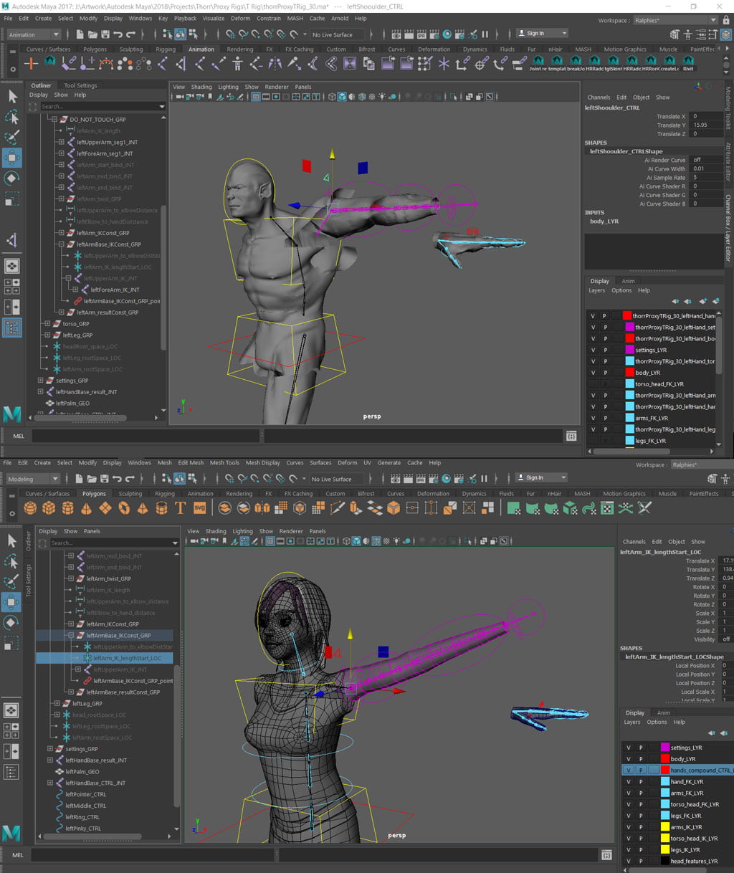The width and height of the screenshot is (734, 873).
Task: Click the motion trail arc icon on Animation shelf
Action: point(106,64)
